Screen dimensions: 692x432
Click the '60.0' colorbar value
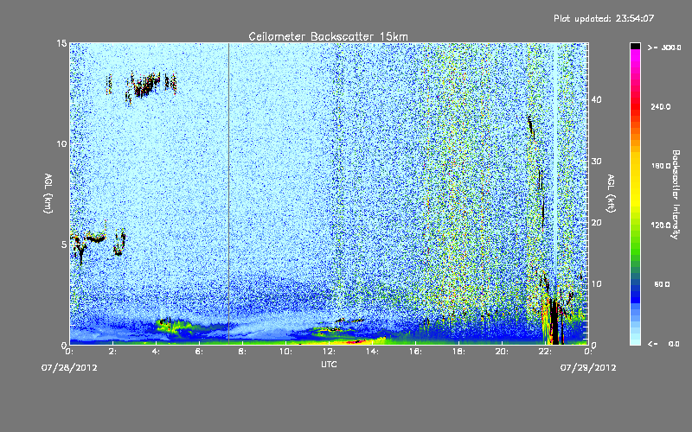pyautogui.click(x=662, y=284)
